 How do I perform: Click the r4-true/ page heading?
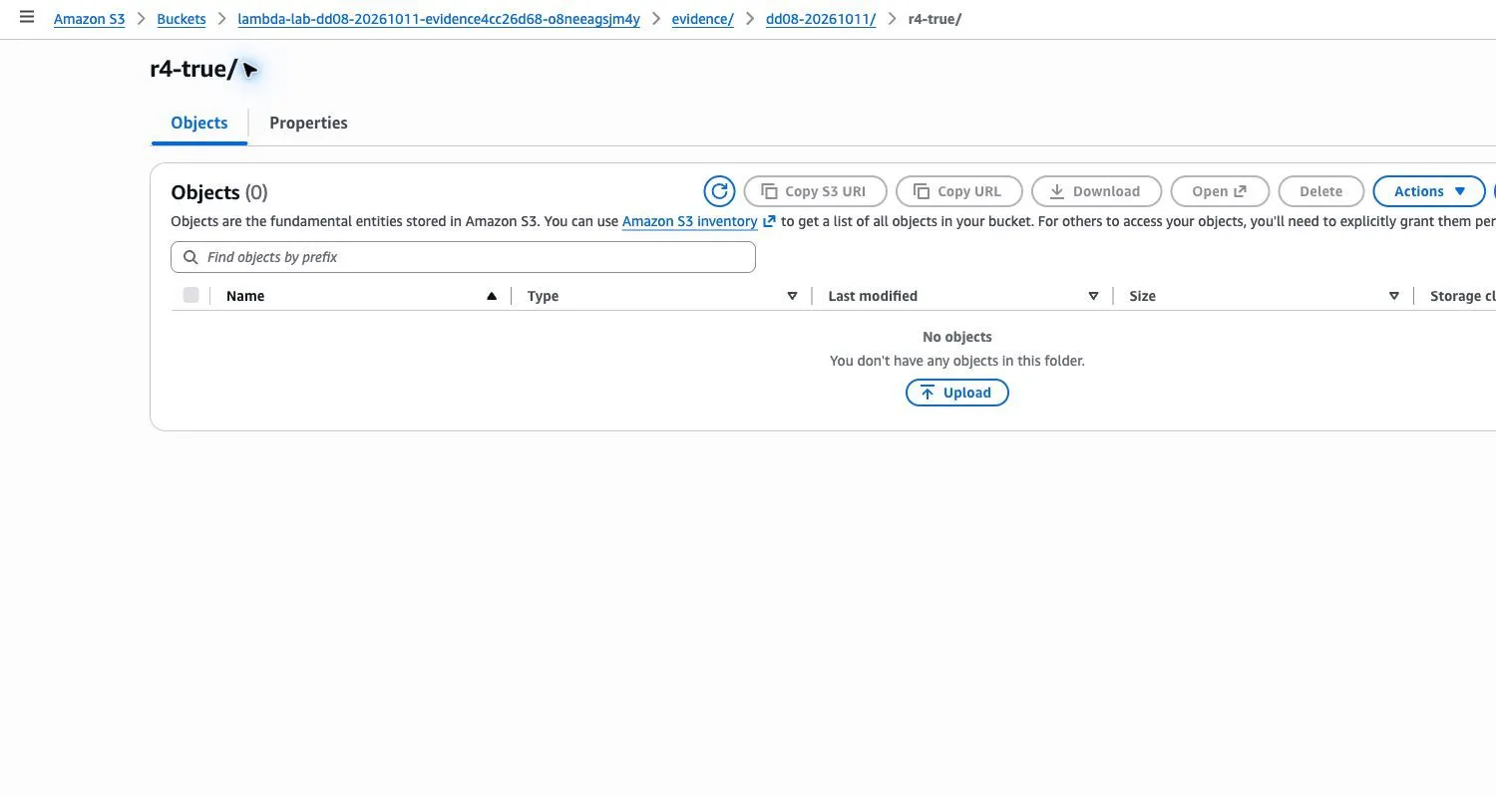(193, 69)
